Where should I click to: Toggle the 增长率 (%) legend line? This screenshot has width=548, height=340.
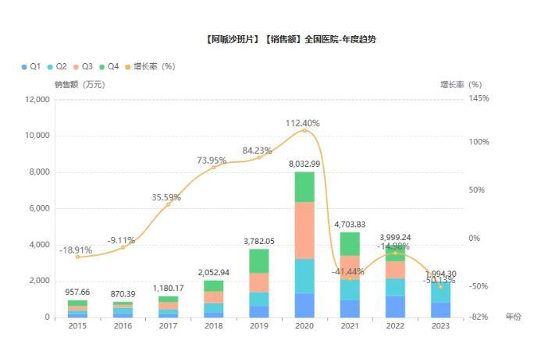coord(150,66)
